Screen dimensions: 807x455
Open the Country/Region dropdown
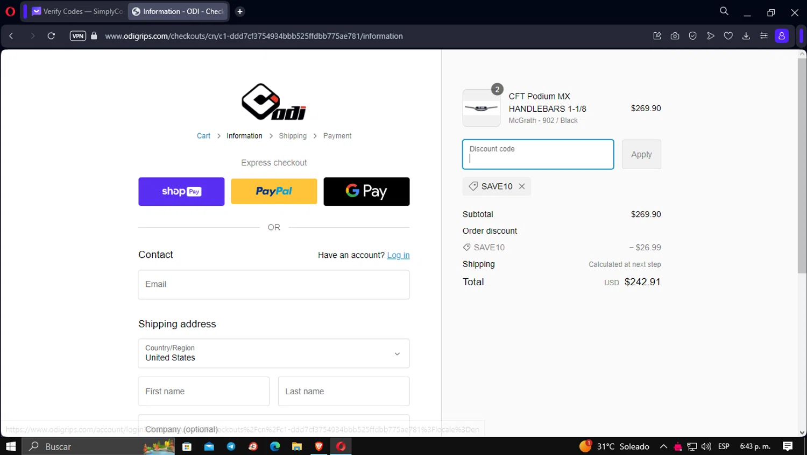(x=274, y=353)
